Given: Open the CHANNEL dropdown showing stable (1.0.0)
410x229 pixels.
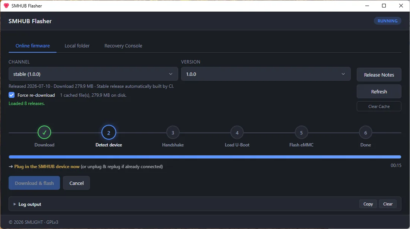Looking at the screenshot, I should coord(93,74).
